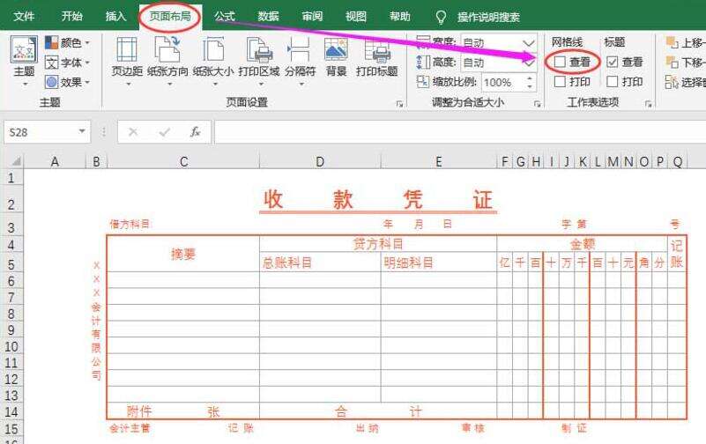Click the 背景 background icon
This screenshot has width=706, height=444.
point(337,49)
